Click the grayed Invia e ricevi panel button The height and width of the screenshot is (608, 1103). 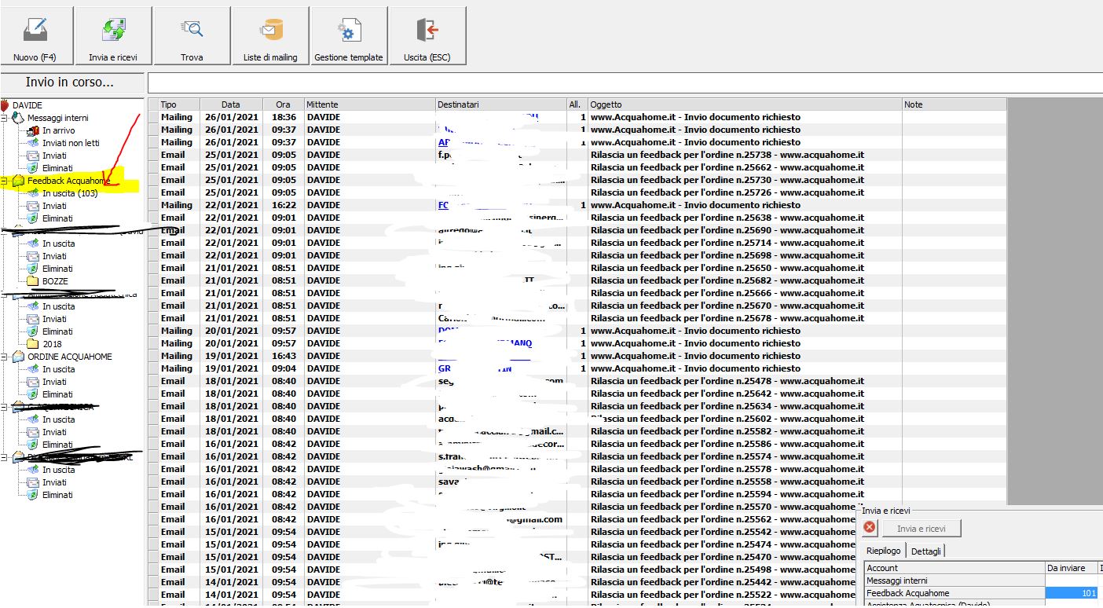(x=922, y=529)
